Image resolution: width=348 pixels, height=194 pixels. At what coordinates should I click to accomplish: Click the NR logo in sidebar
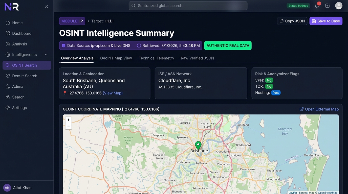(12, 7)
